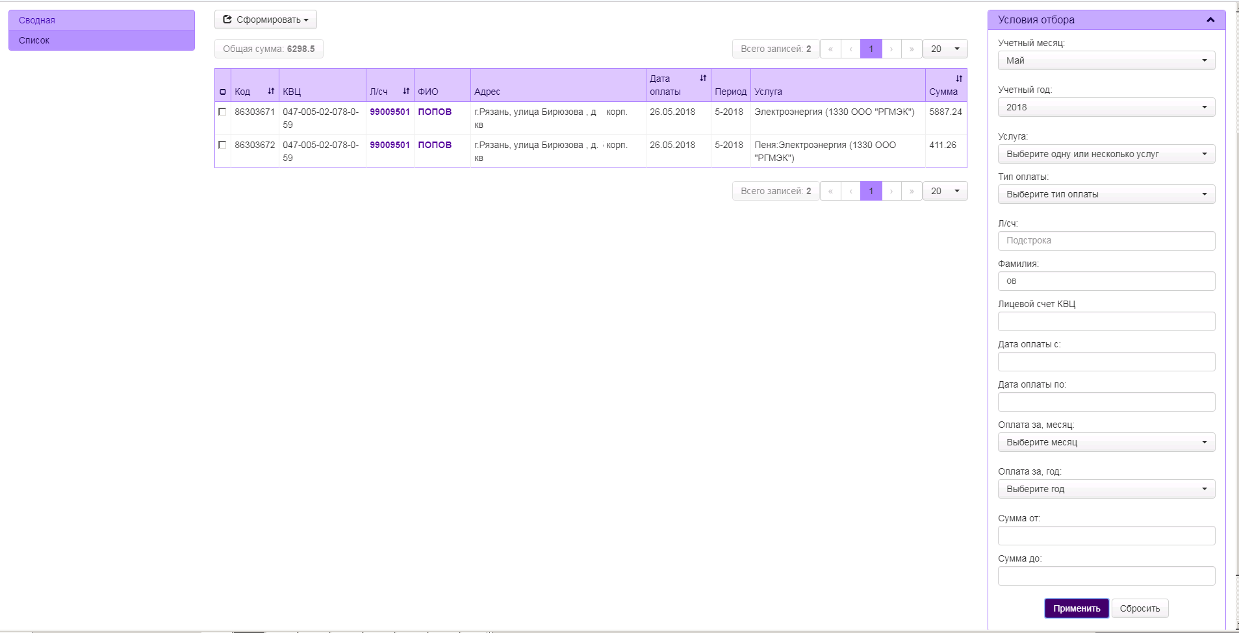Focus the Фамилия field containing 'ов'
This screenshot has width=1239, height=633.
pos(1106,281)
